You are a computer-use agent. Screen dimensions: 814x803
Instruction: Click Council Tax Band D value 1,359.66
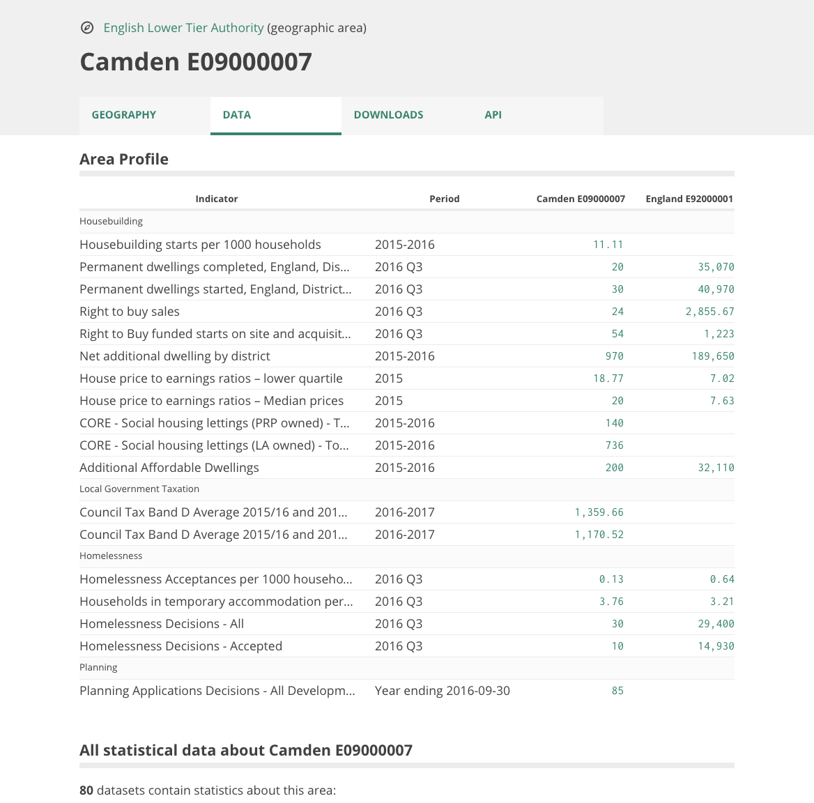599,512
